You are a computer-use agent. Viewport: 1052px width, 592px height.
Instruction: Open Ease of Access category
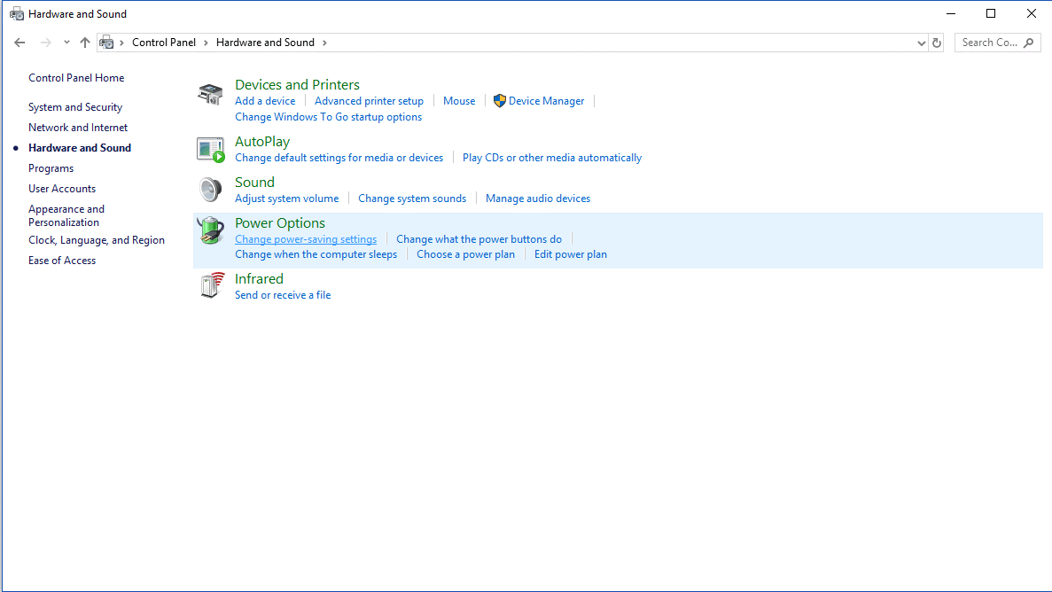pos(62,261)
